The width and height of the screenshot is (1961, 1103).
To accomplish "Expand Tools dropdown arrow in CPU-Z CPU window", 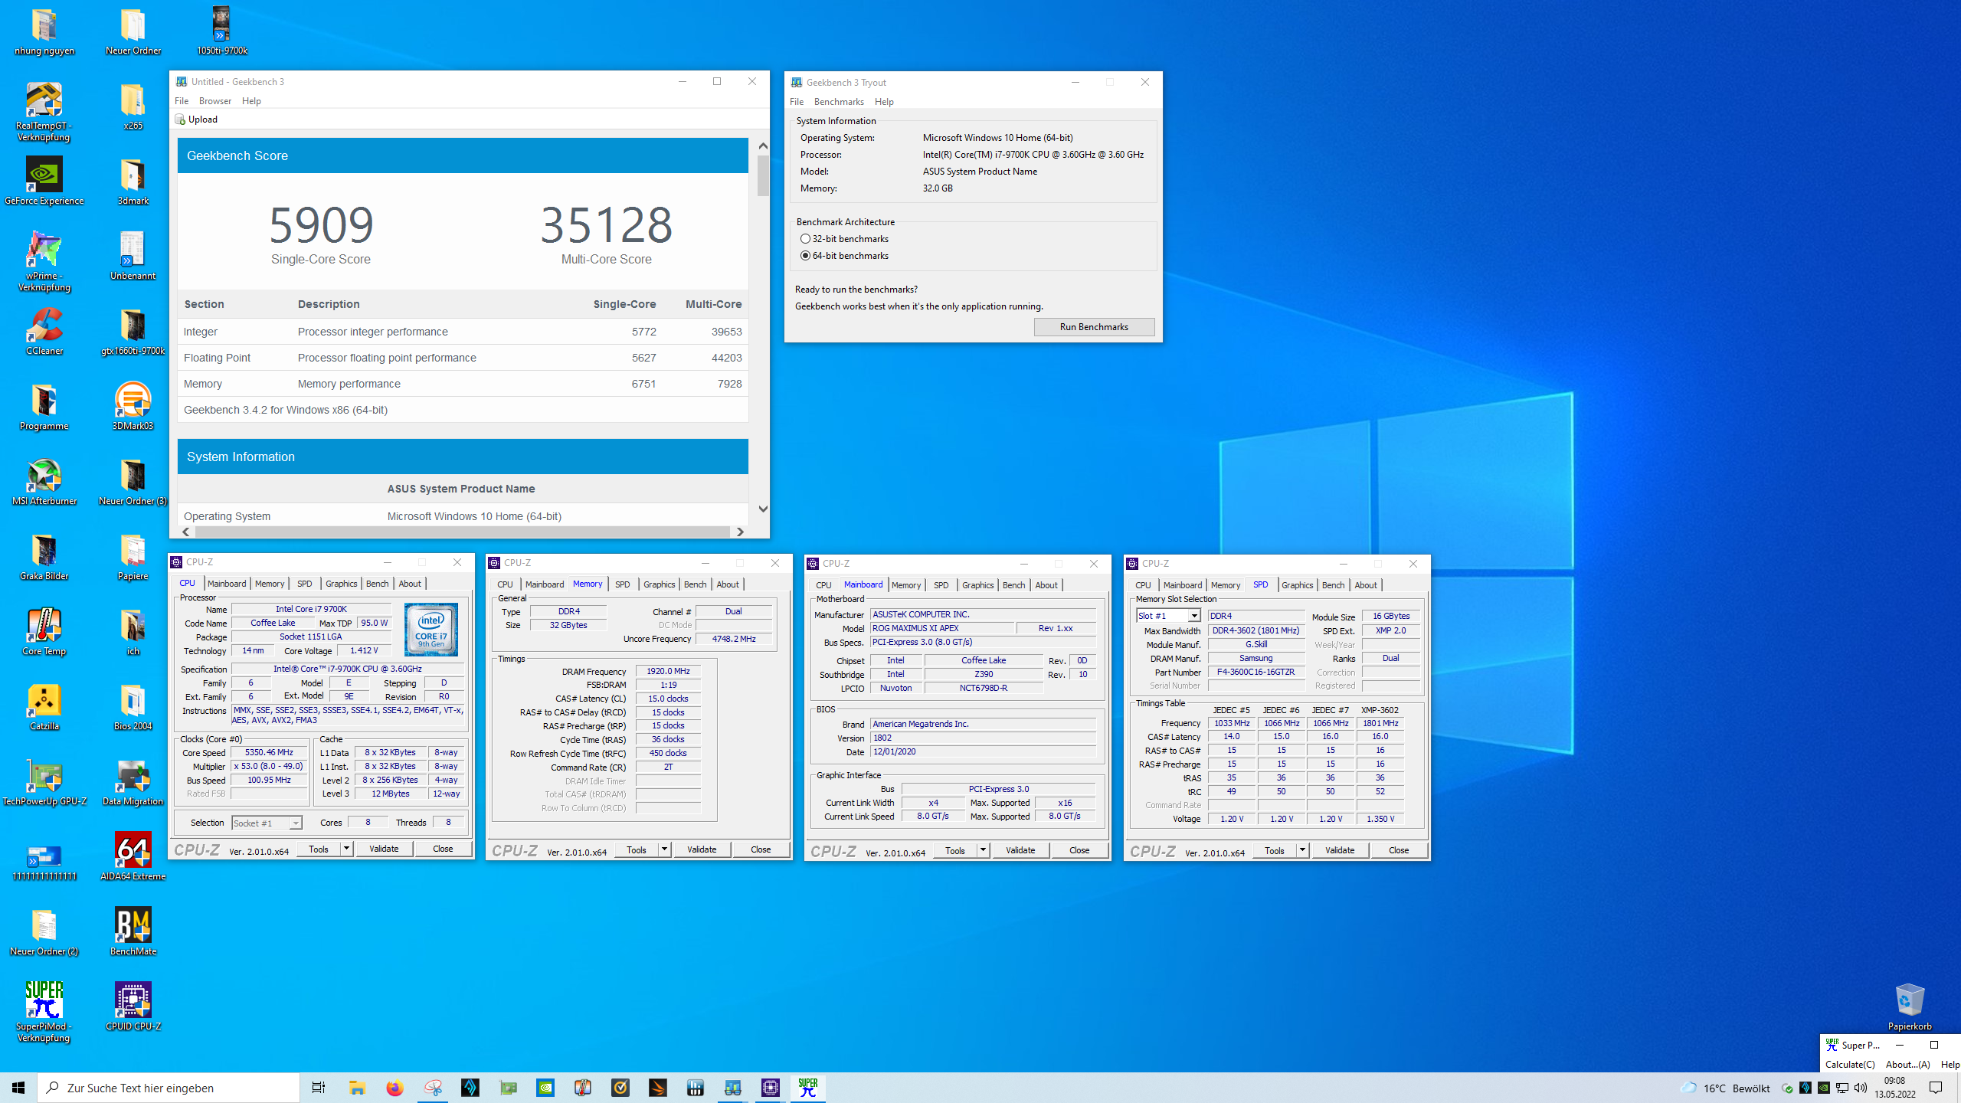I will tap(346, 849).
